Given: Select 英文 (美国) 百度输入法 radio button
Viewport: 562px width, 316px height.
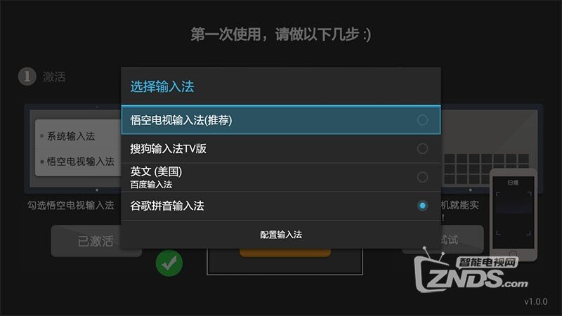Looking at the screenshot, I should tap(422, 177).
